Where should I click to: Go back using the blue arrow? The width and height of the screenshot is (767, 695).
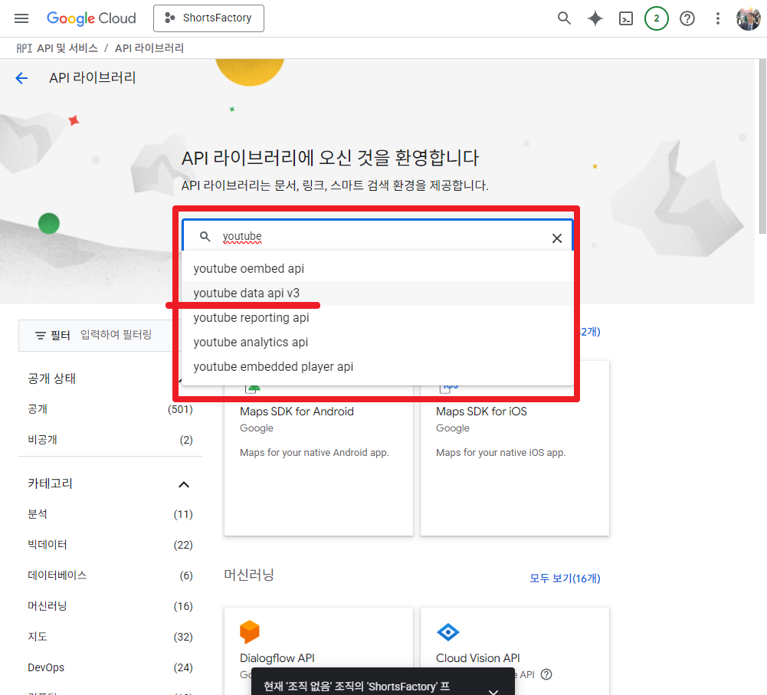[21, 77]
